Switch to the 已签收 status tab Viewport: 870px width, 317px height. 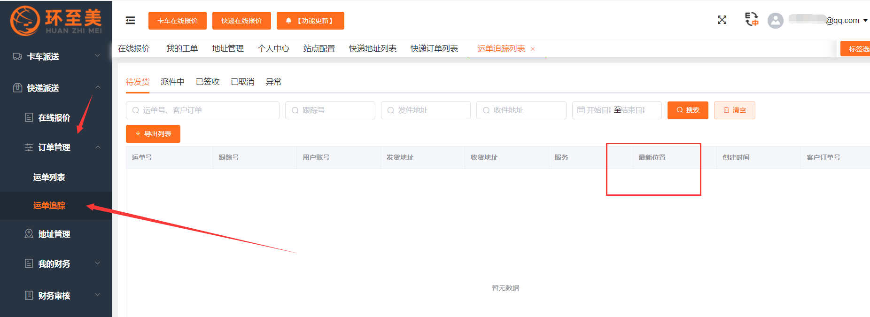point(208,82)
